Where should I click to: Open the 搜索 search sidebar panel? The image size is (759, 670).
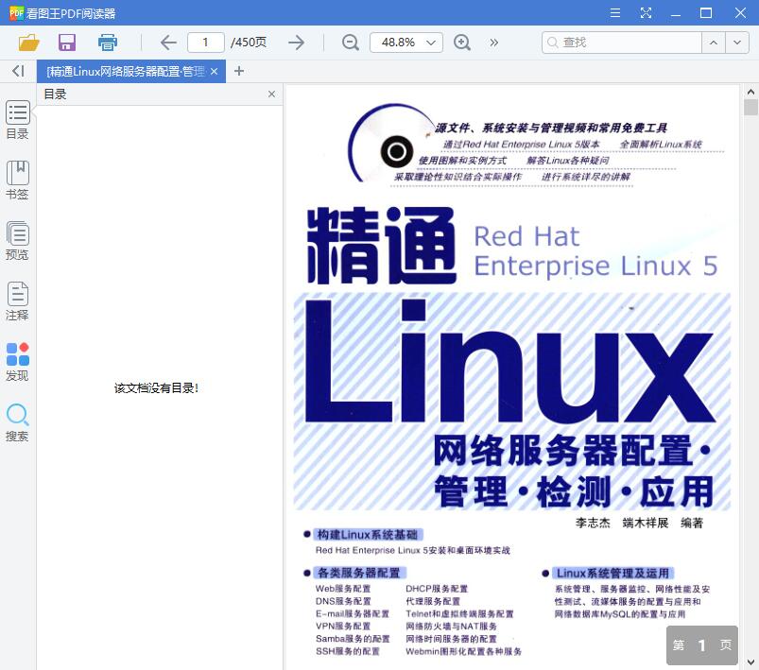click(x=17, y=422)
